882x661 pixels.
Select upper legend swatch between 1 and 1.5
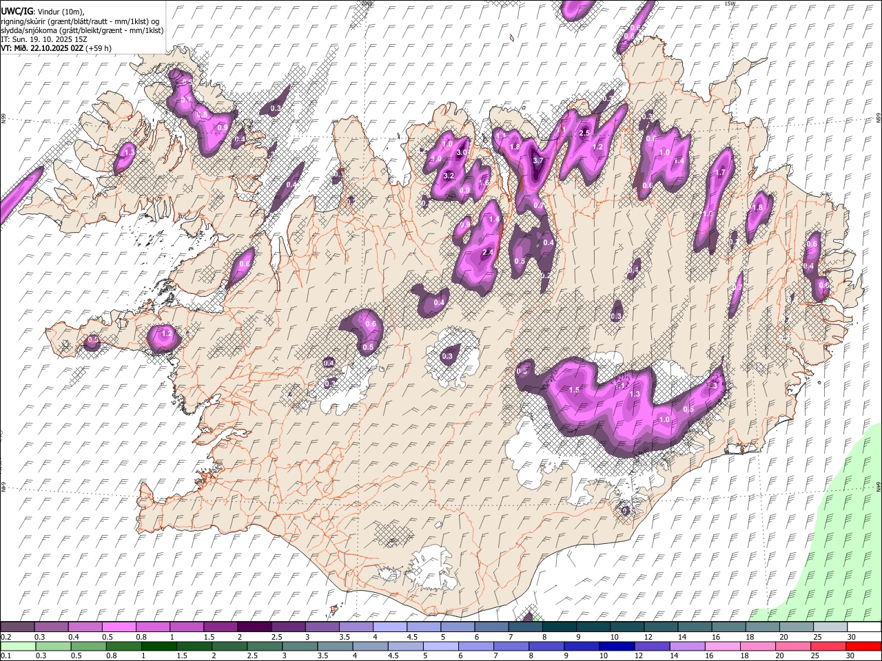click(186, 627)
